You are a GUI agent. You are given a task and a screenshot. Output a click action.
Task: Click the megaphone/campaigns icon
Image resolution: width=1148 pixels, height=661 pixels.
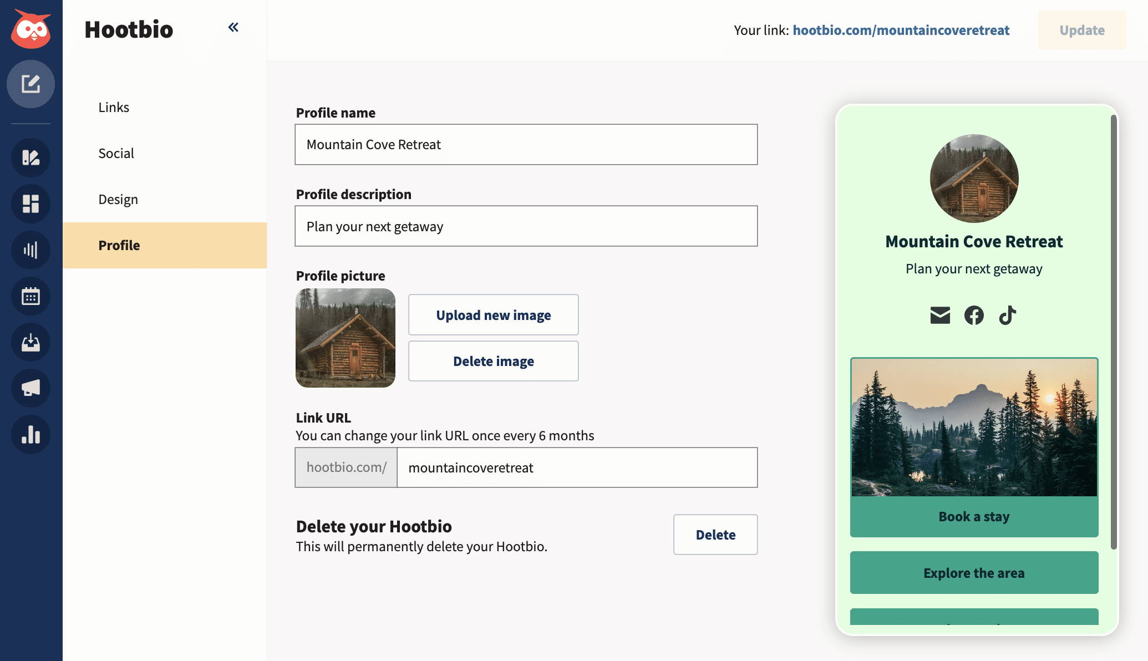[x=31, y=388]
